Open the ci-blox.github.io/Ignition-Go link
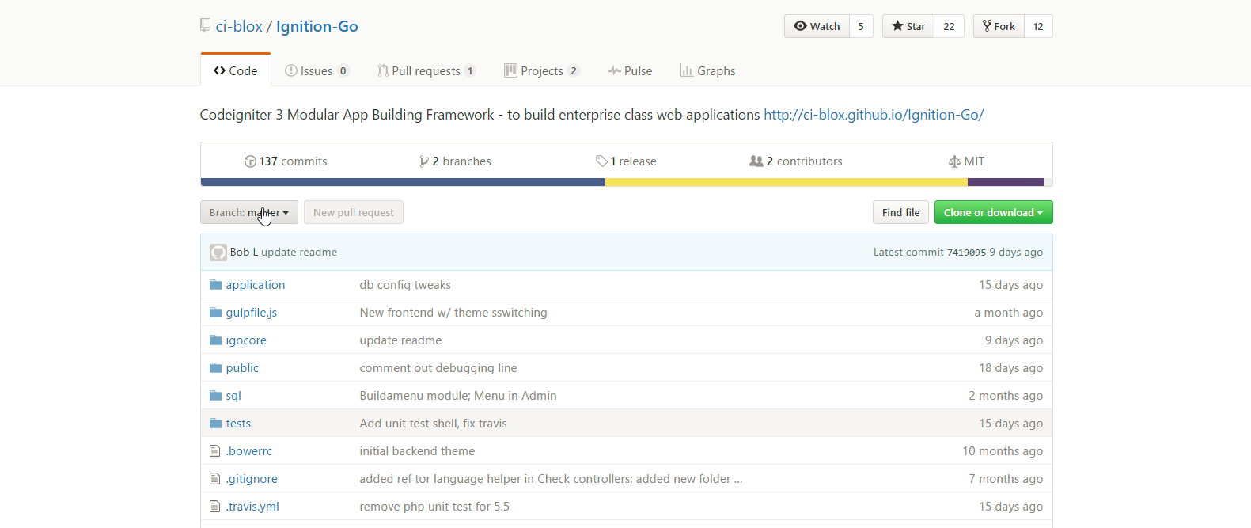Image resolution: width=1251 pixels, height=528 pixels. (874, 115)
